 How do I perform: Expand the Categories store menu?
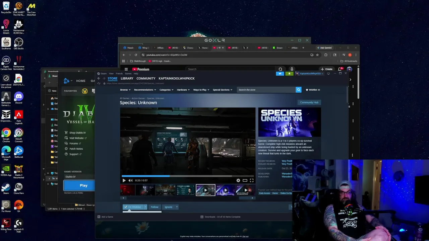[166, 90]
